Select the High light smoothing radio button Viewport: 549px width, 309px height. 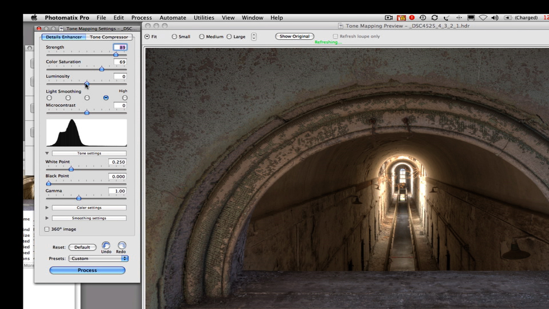coord(125,98)
